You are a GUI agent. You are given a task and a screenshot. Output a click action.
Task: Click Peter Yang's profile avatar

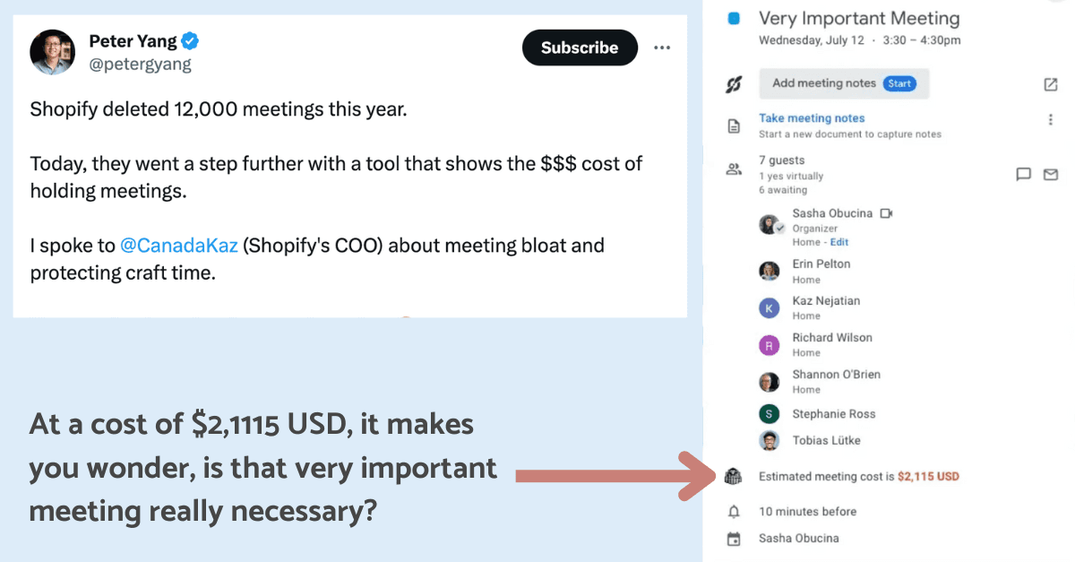pyautogui.click(x=52, y=51)
